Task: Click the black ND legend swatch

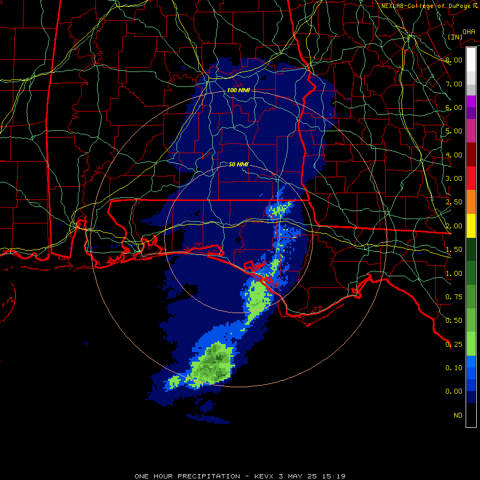Action: tap(471, 415)
